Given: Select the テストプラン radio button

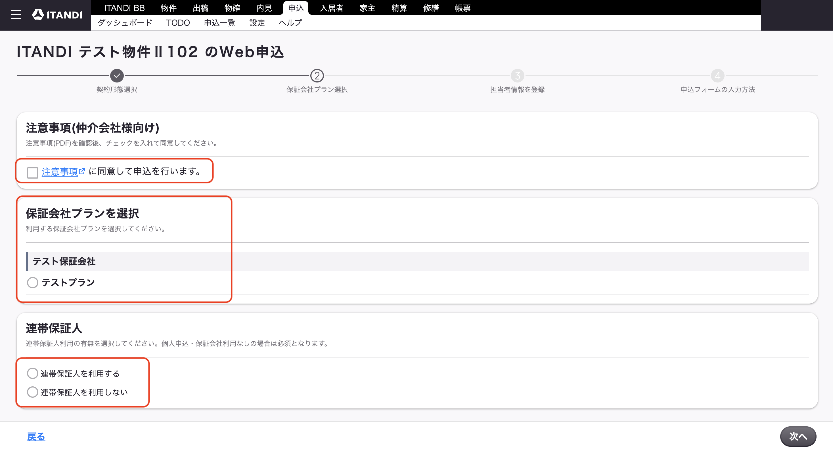Looking at the screenshot, I should pos(32,282).
